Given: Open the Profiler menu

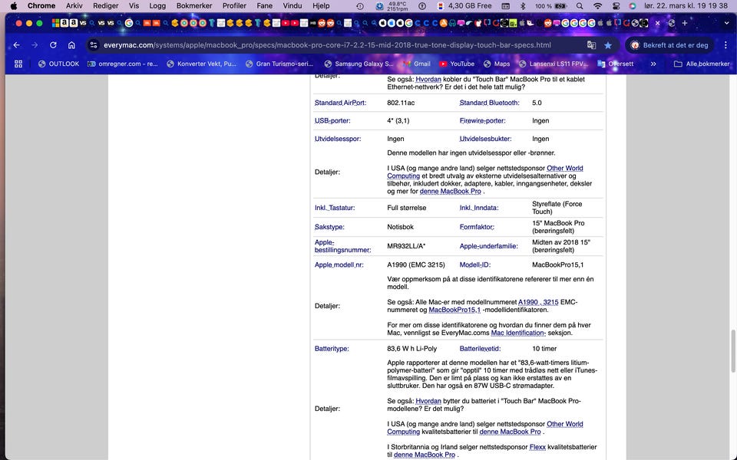Looking at the screenshot, I should 234,5.
